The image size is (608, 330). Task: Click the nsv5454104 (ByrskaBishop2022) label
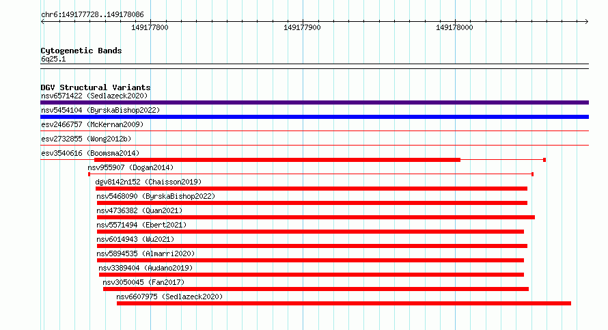coord(100,110)
